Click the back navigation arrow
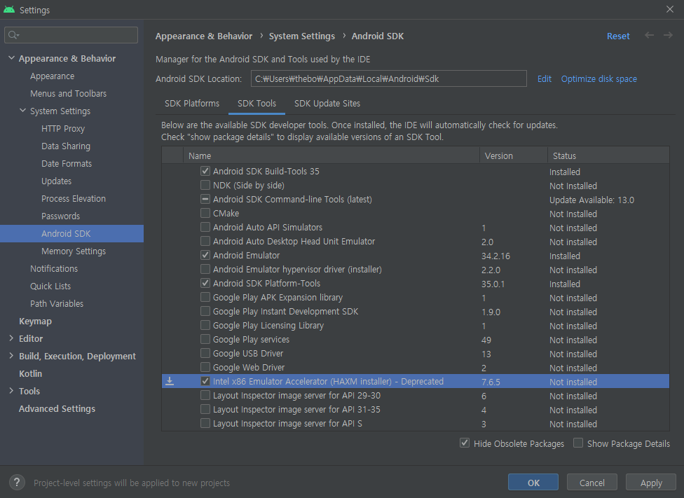The width and height of the screenshot is (684, 498). pyautogui.click(x=649, y=35)
